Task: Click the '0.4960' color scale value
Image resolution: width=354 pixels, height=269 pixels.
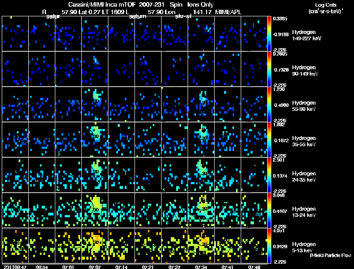Action: pos(281,105)
